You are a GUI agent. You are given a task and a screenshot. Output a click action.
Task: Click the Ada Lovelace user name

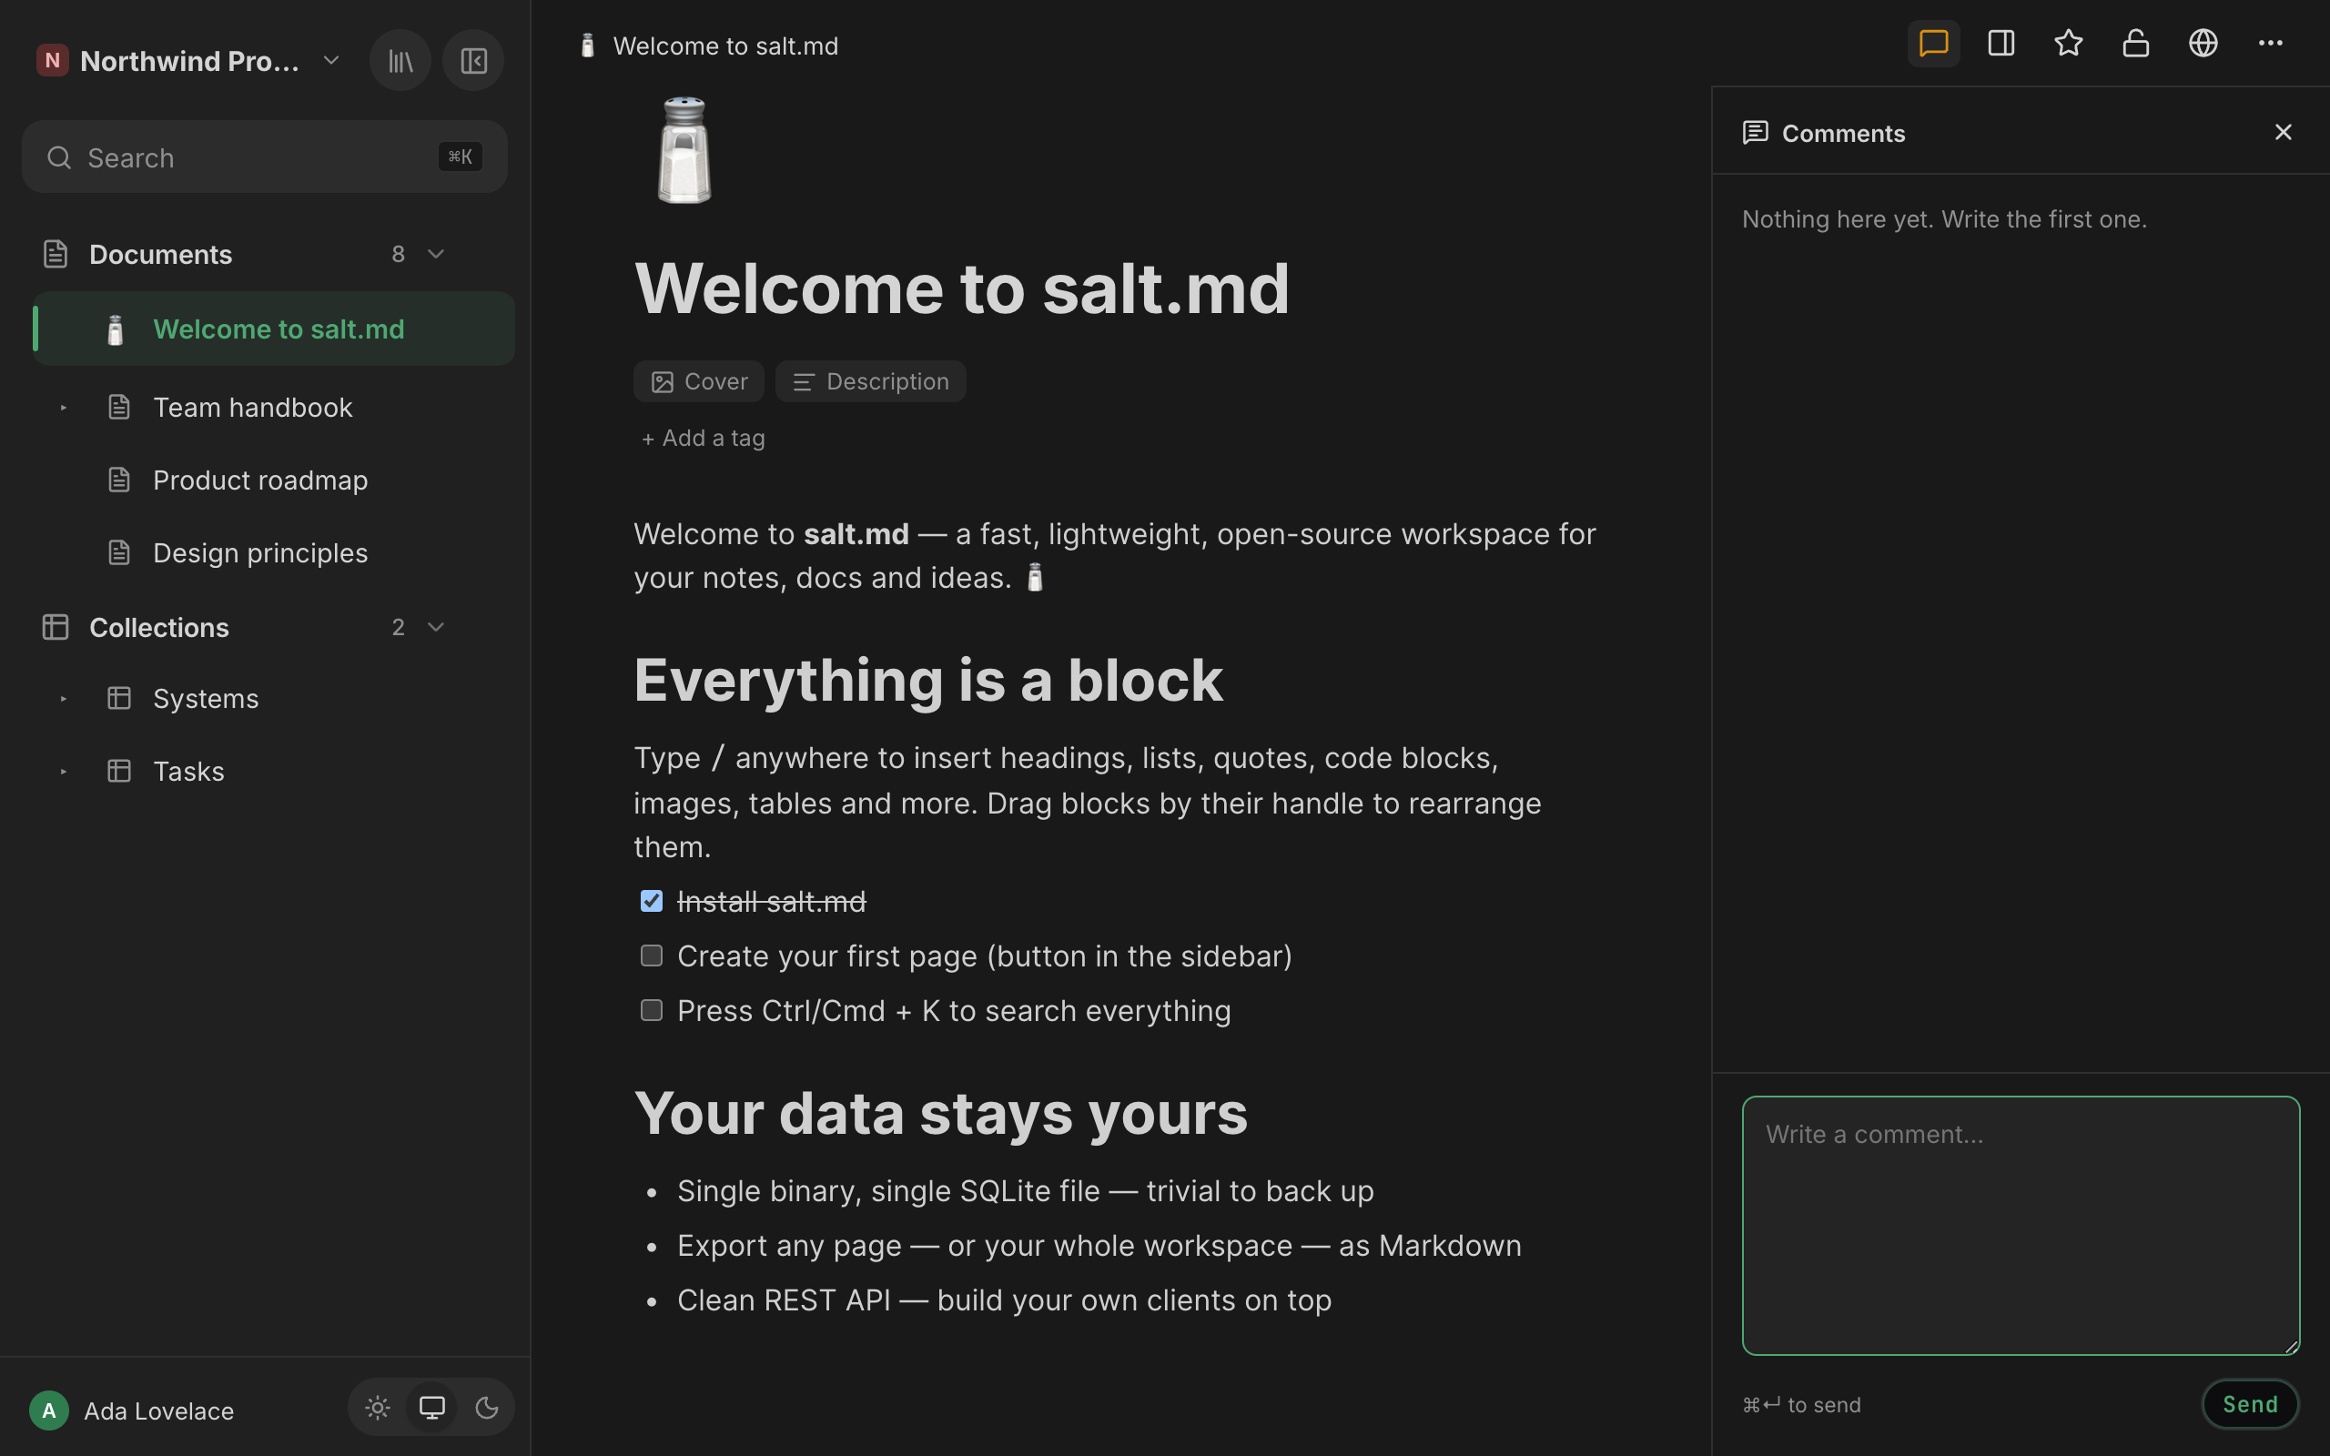(159, 1410)
